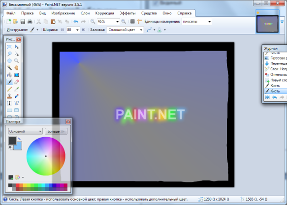287x205 pixels.
Task: Swap primary and secondary colors arrow
Action: pyautogui.click(x=19, y=139)
